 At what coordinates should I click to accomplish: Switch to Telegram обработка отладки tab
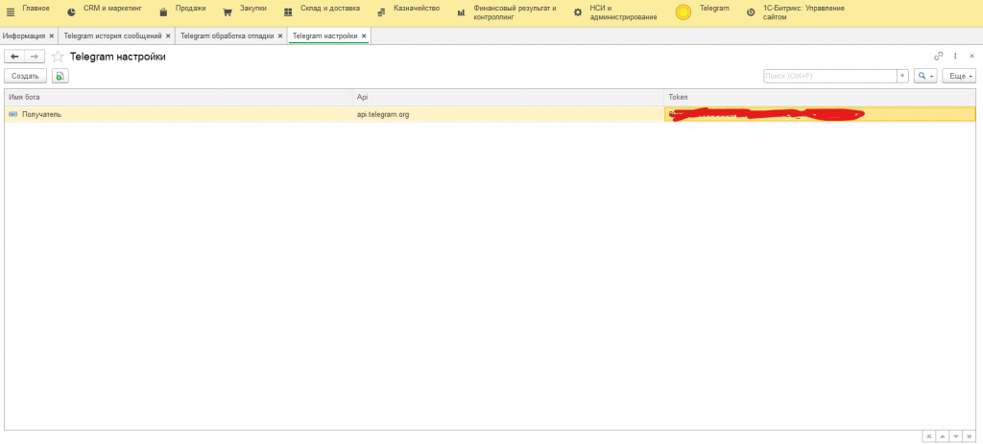tap(227, 35)
